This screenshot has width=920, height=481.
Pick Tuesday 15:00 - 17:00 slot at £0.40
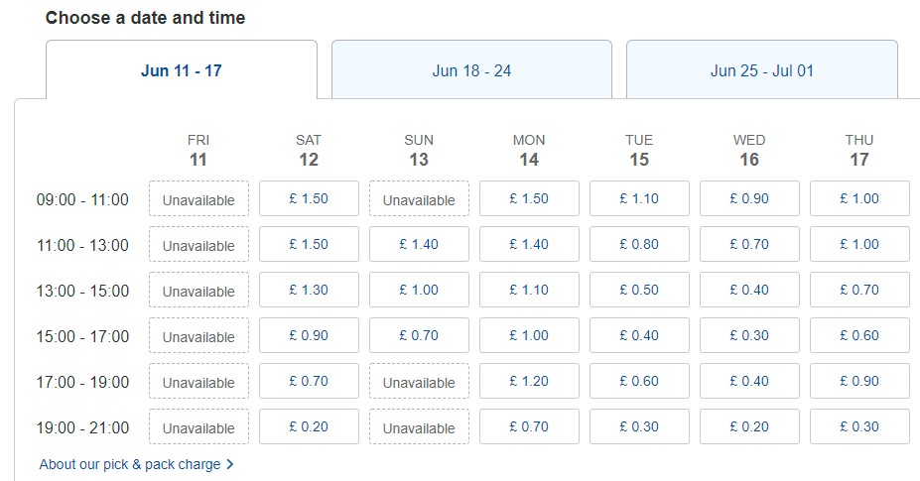coord(639,335)
